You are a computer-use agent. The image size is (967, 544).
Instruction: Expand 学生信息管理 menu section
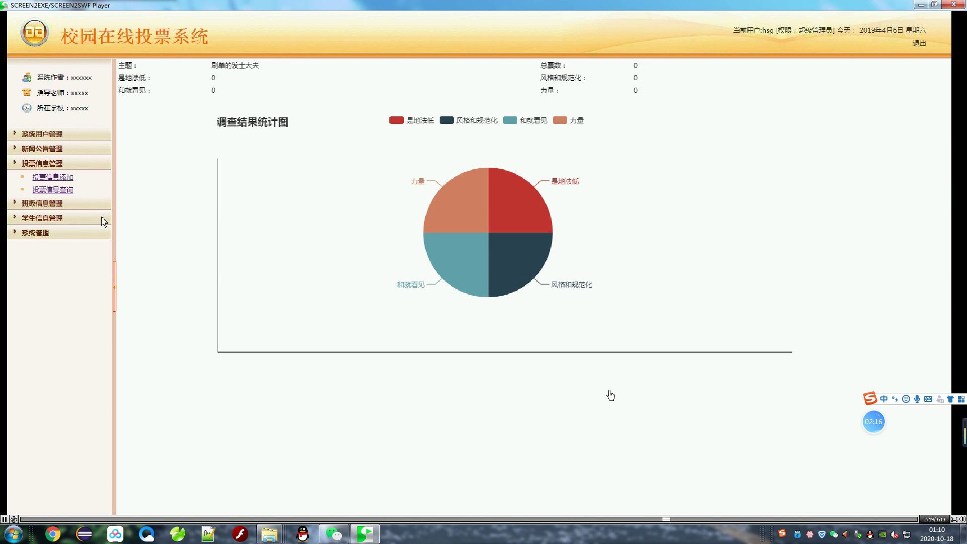59,218
